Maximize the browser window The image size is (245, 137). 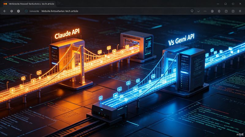[233, 4]
